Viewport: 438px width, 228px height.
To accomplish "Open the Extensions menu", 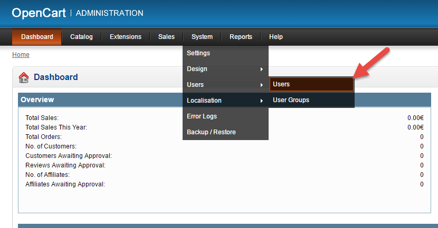I will (x=126, y=37).
